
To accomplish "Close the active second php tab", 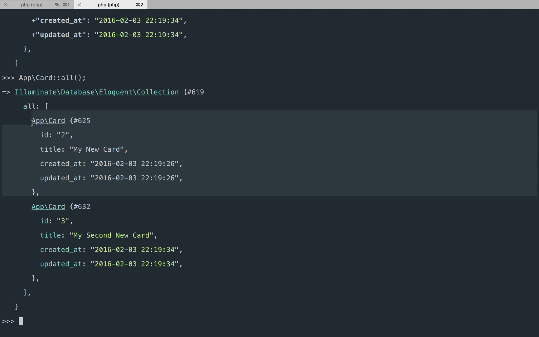I will [79, 5].
